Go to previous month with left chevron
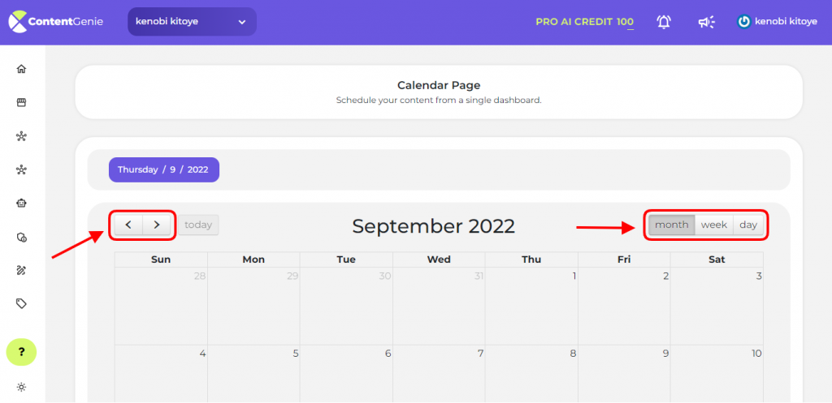The image size is (832, 403). pos(128,225)
